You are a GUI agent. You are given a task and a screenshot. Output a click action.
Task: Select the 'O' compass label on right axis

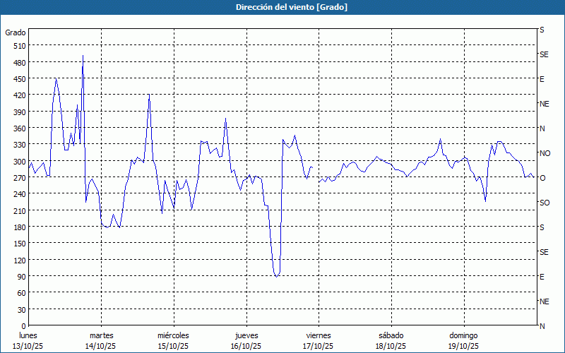click(x=542, y=178)
